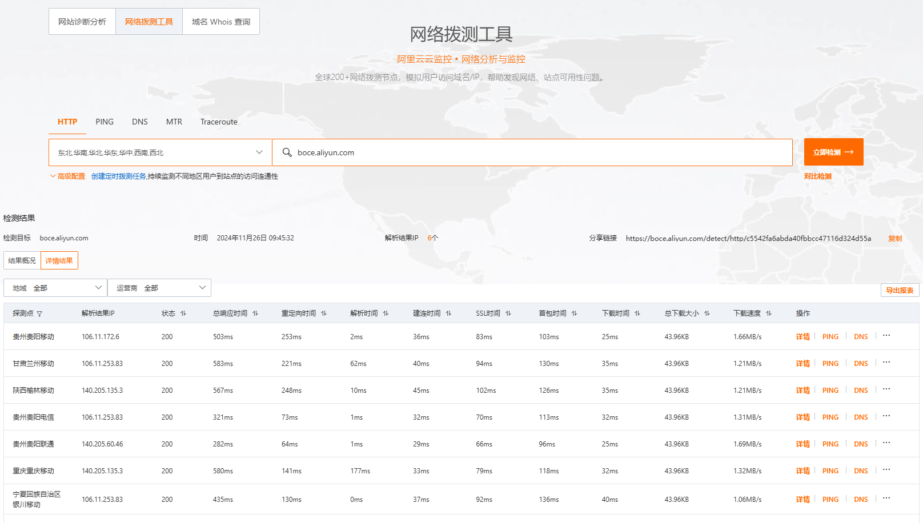Sort by 建连时间 column

(x=448, y=313)
